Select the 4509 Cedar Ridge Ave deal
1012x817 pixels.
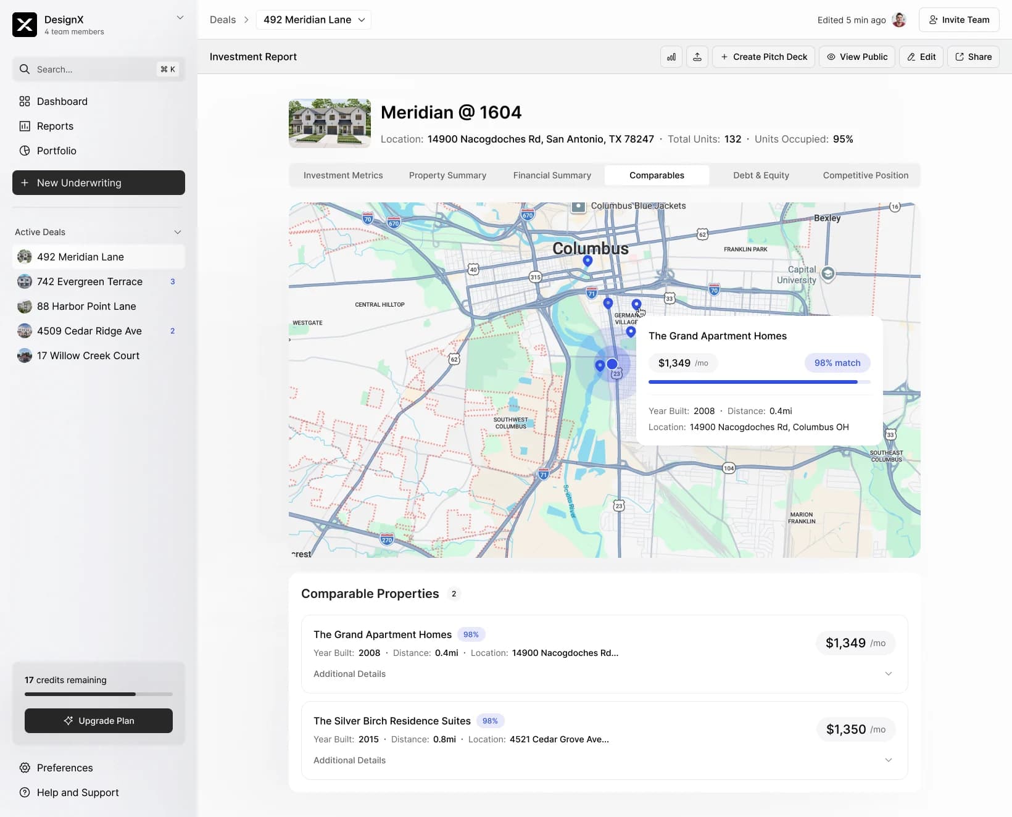tap(99, 331)
